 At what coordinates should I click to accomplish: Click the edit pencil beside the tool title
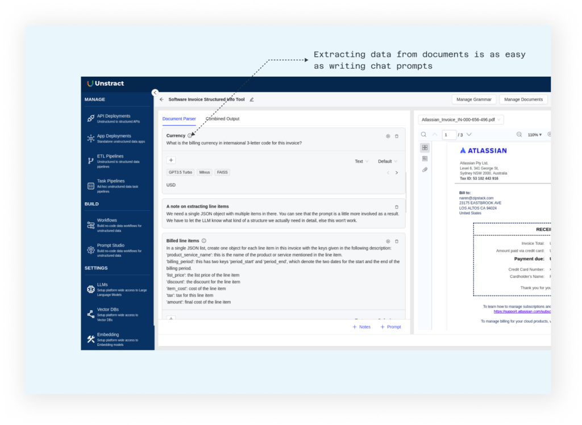pyautogui.click(x=252, y=99)
